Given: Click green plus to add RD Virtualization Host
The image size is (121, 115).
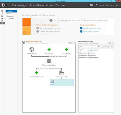Looking at the screenshot, I should [x=37, y=73].
